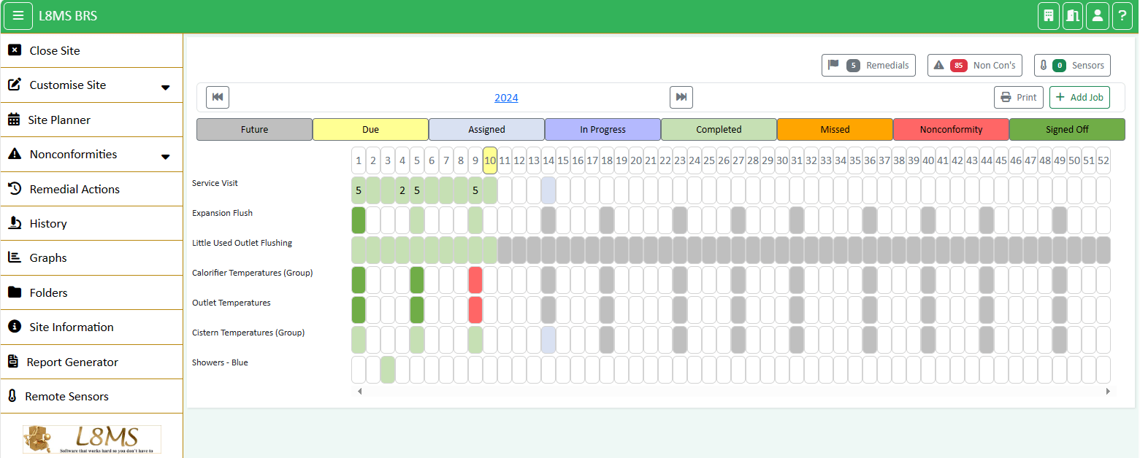Open the 85 Non Con's button
Viewport: 1140px width, 458px height.
pyautogui.click(x=974, y=65)
